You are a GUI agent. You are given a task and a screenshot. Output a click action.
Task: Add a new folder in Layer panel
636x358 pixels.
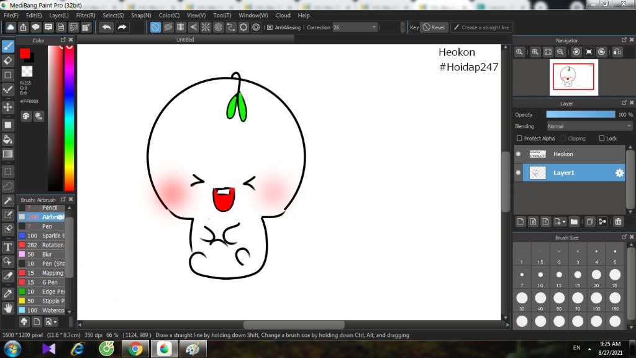coord(574,222)
